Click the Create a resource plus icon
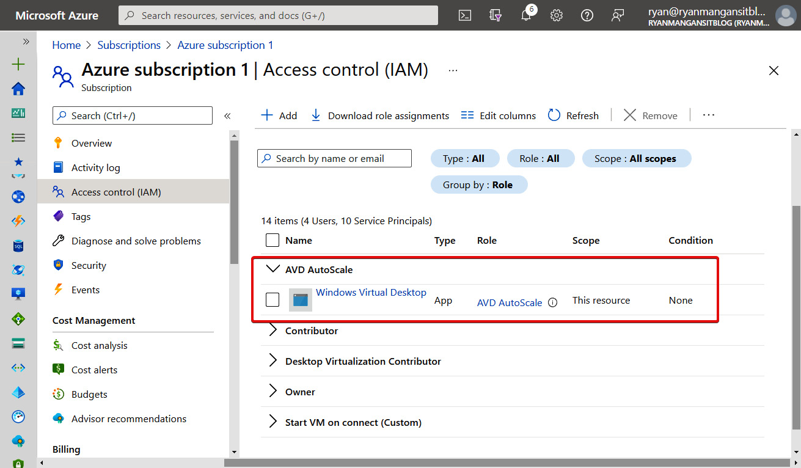The width and height of the screenshot is (801, 468). point(18,64)
